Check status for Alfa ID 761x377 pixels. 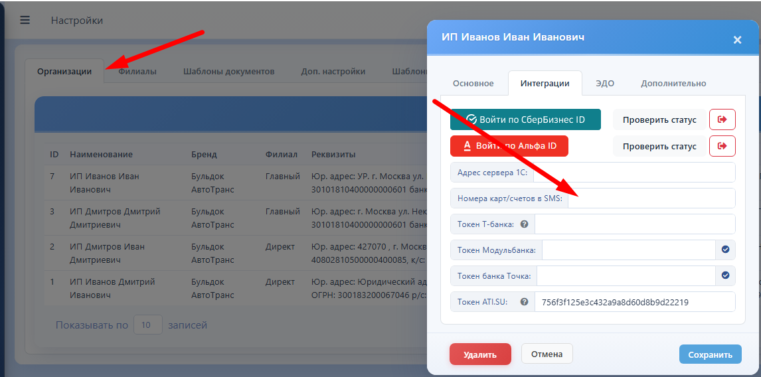pos(659,146)
